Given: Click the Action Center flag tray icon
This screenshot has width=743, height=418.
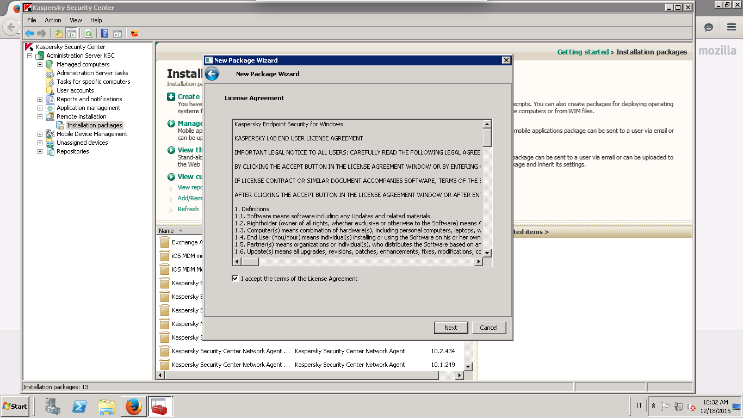Looking at the screenshot, I should click(x=665, y=407).
